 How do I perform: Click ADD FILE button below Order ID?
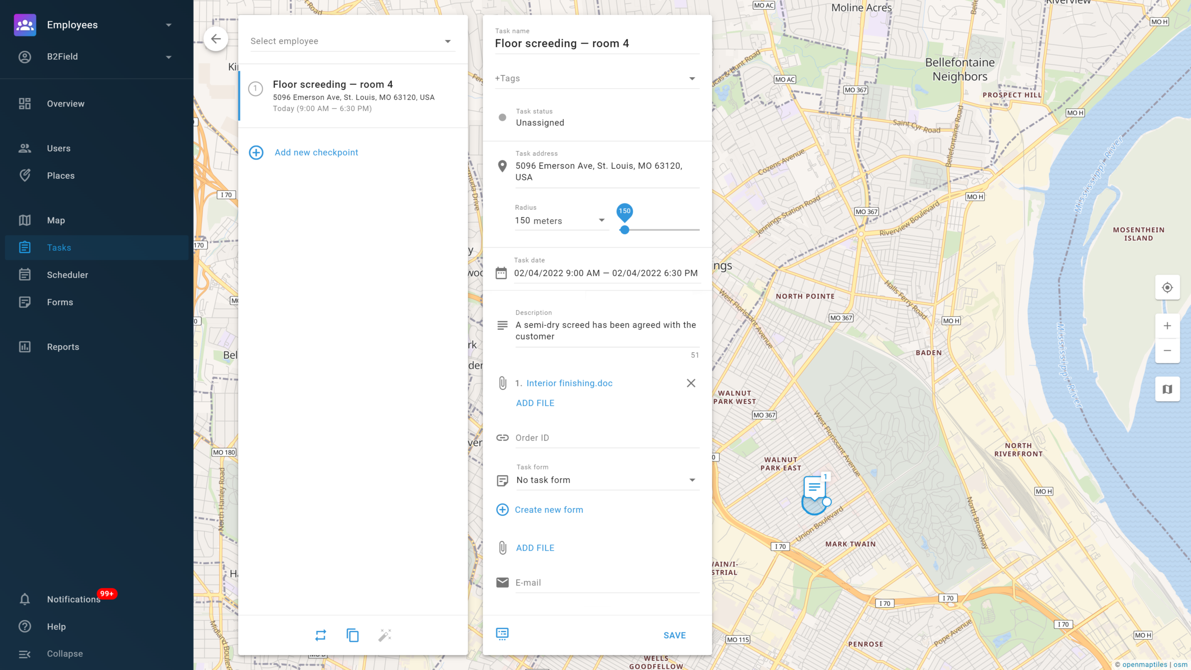click(535, 547)
